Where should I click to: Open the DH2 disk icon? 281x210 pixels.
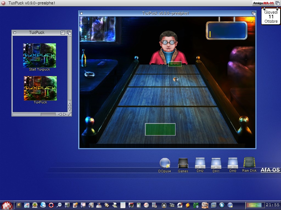[x=200, y=164]
